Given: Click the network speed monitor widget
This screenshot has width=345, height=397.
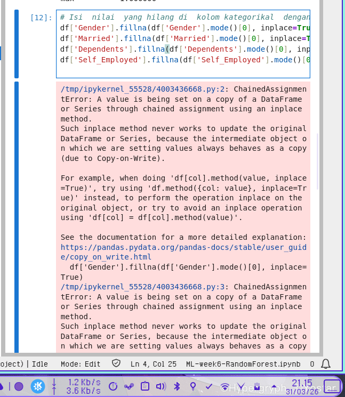Looking at the screenshot, I should (x=77, y=386).
